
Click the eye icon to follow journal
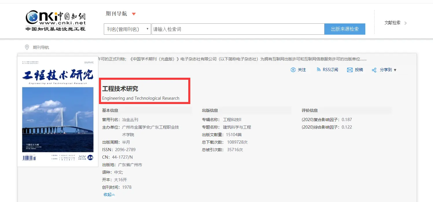coord(293,70)
